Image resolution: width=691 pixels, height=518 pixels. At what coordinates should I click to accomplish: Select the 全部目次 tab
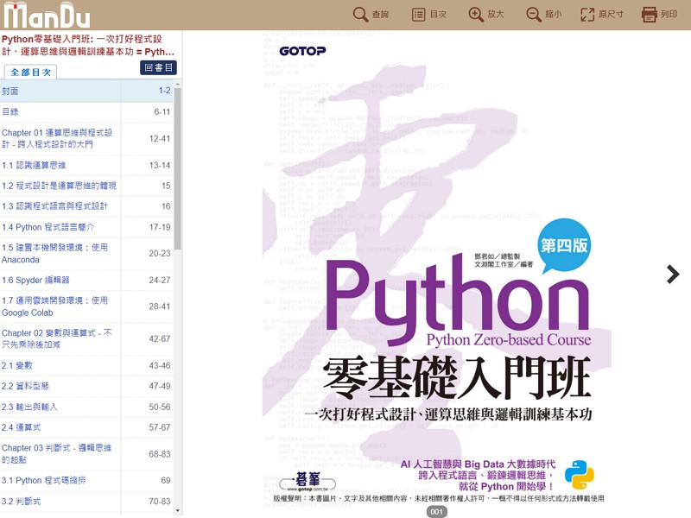click(x=31, y=72)
